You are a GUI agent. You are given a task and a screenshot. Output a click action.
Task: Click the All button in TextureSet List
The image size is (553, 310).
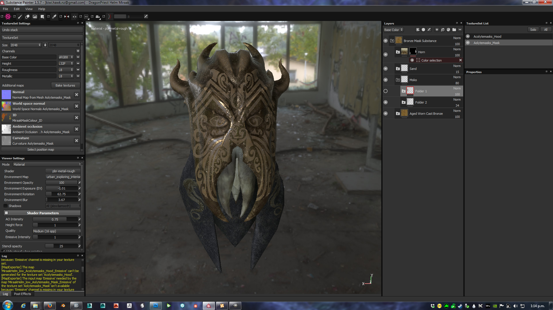[x=546, y=30]
